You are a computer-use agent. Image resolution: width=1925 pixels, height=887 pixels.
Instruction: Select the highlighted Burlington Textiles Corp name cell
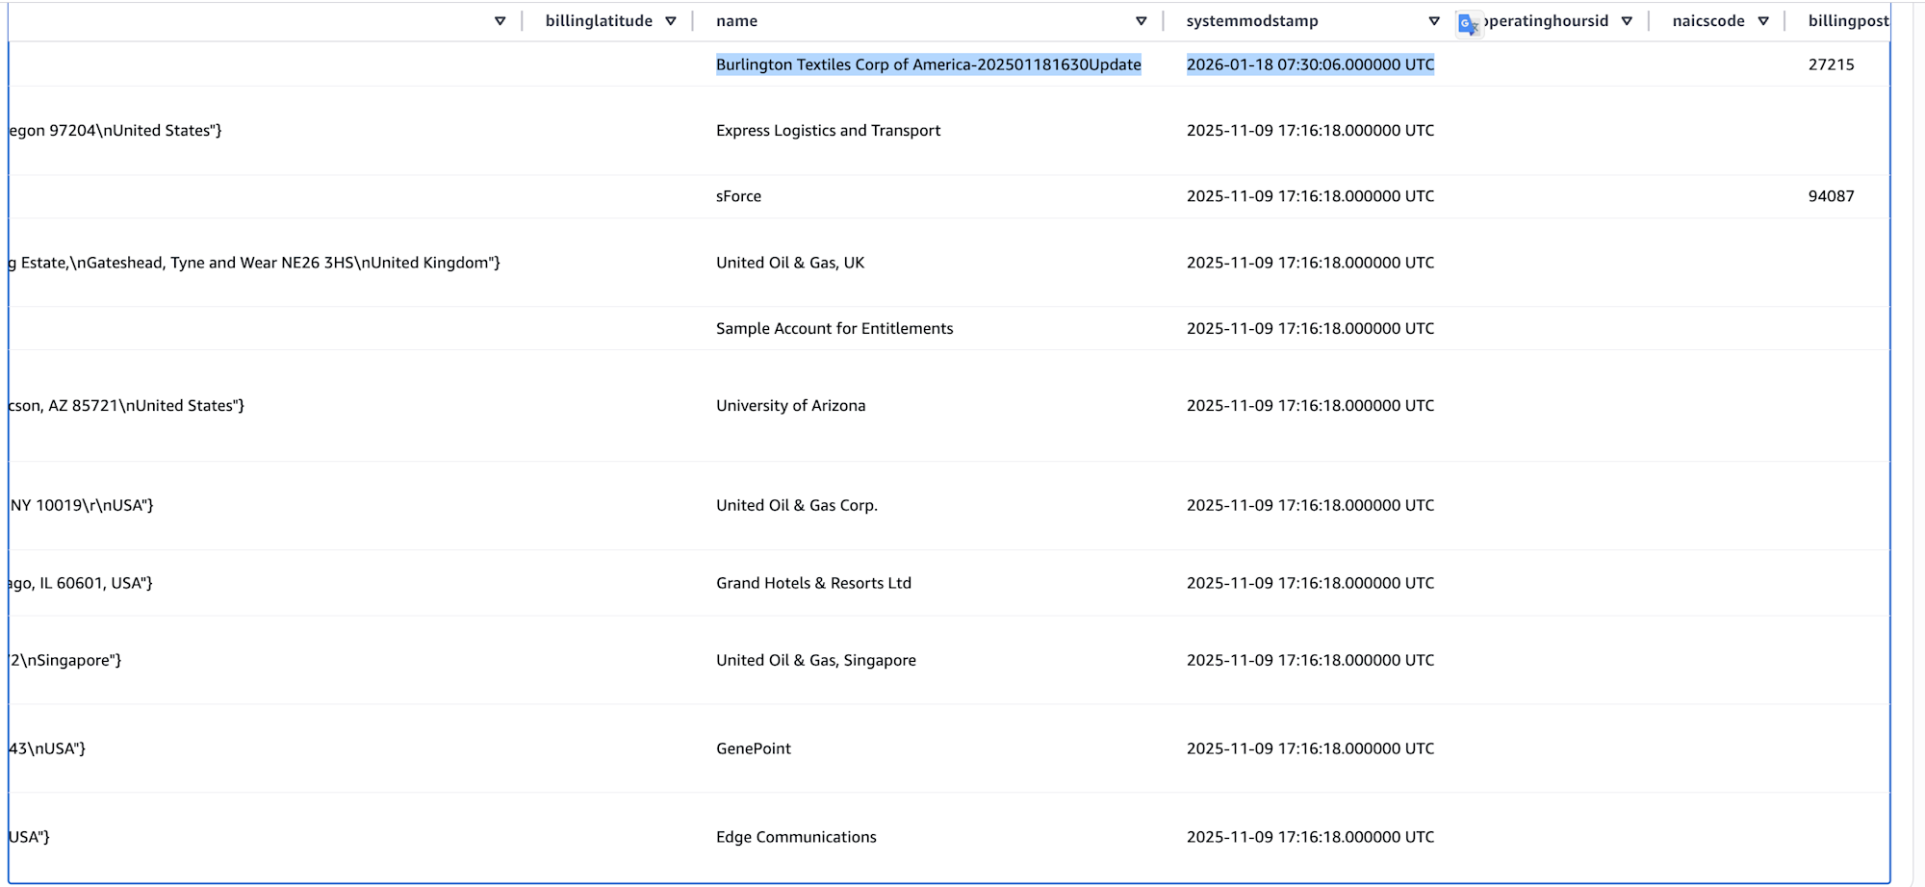tap(929, 64)
